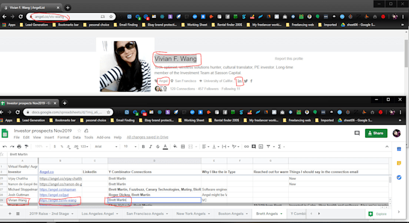Open the Insert menu
409x223 pixels.
(49, 137)
